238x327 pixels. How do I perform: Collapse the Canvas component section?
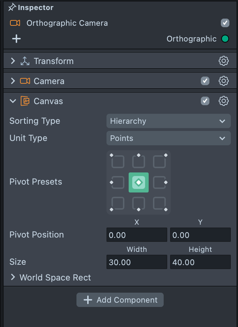[x=13, y=101]
